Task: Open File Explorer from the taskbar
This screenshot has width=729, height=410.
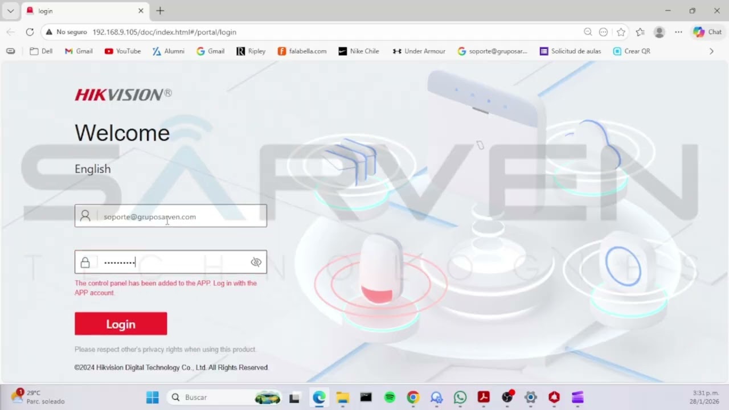Action: click(x=342, y=397)
